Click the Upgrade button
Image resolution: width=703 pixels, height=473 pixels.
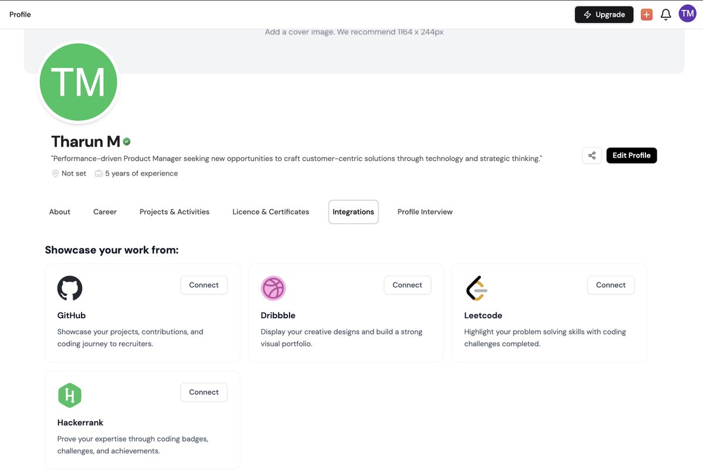tap(604, 13)
